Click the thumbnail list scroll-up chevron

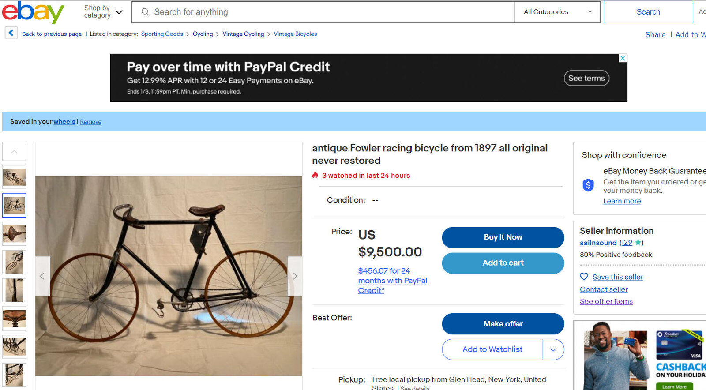pos(14,151)
